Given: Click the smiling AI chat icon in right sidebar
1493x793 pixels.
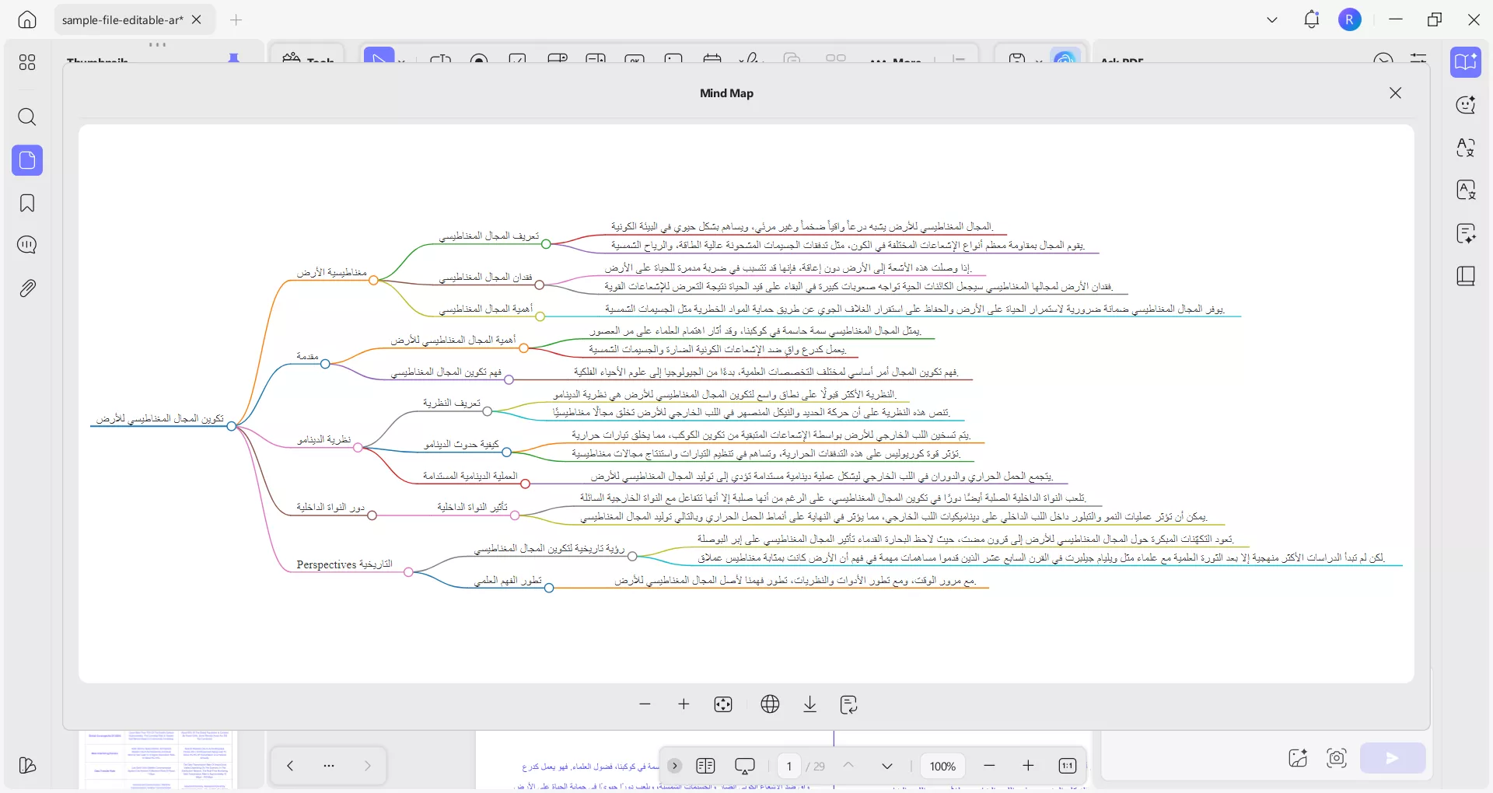Looking at the screenshot, I should click(x=1466, y=105).
